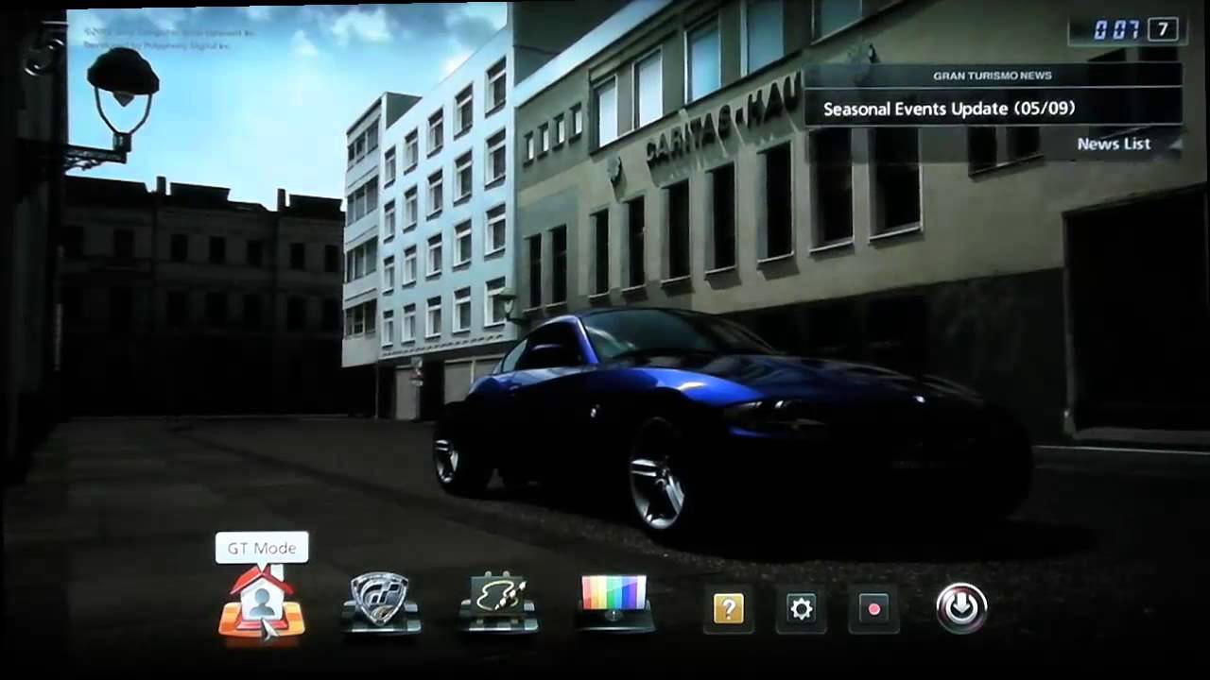The height and width of the screenshot is (680, 1210).
Task: Open the color bars TV icon
Action: (614, 603)
